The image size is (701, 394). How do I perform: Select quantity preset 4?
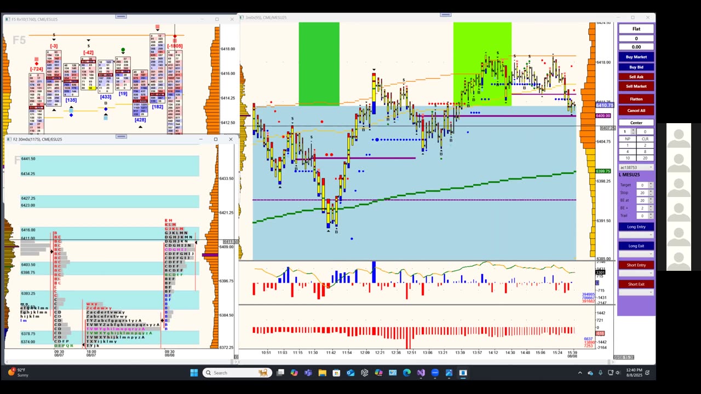point(628,152)
